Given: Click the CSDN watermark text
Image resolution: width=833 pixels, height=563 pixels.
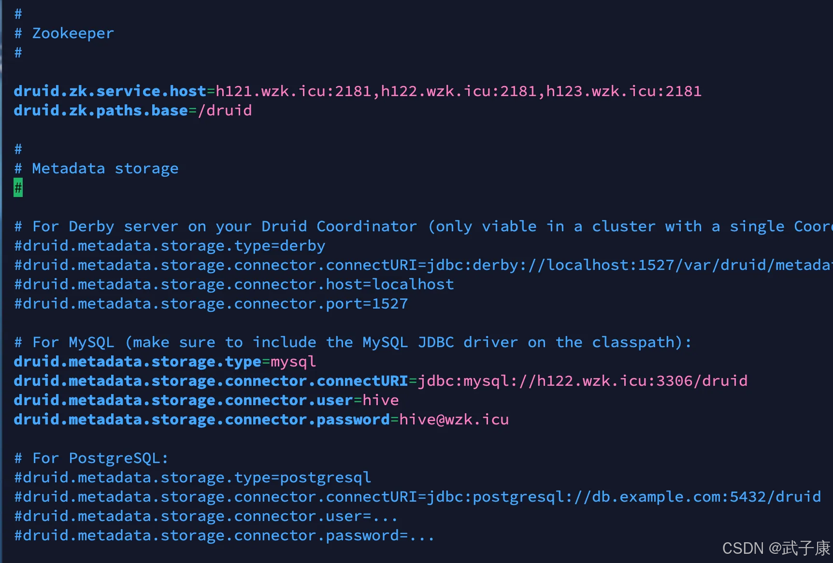Looking at the screenshot, I should click(776, 548).
